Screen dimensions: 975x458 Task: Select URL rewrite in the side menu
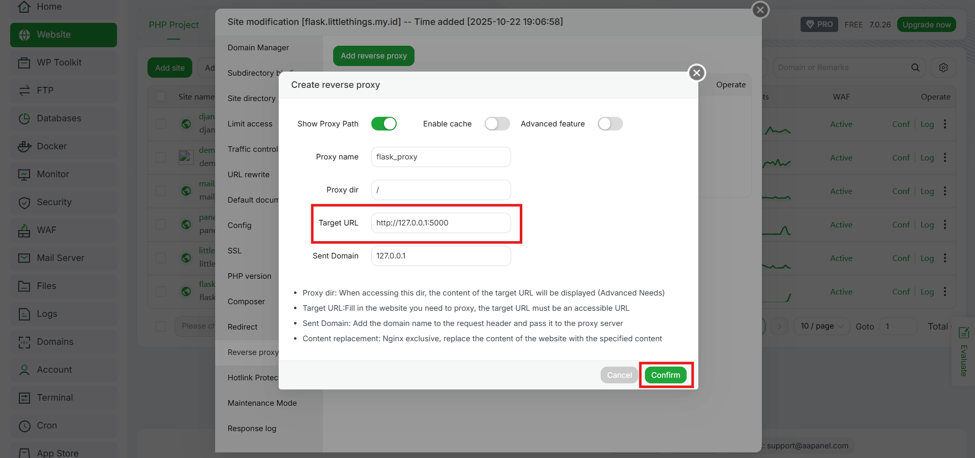tap(249, 175)
